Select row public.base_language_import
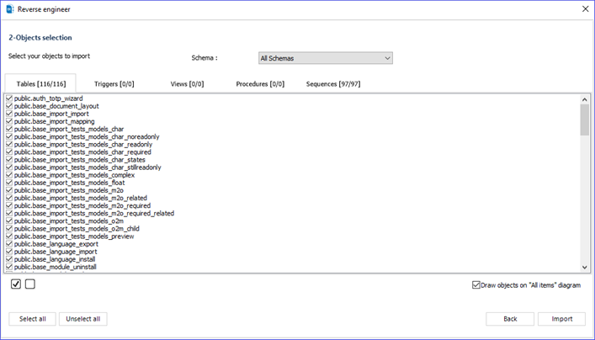 point(56,252)
